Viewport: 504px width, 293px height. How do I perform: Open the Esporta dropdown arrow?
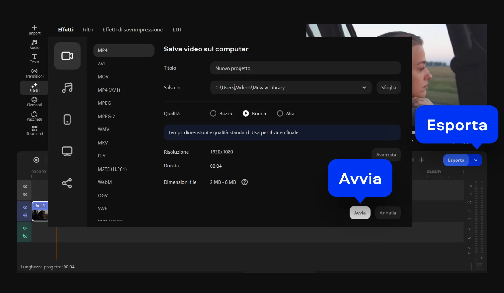click(x=476, y=160)
